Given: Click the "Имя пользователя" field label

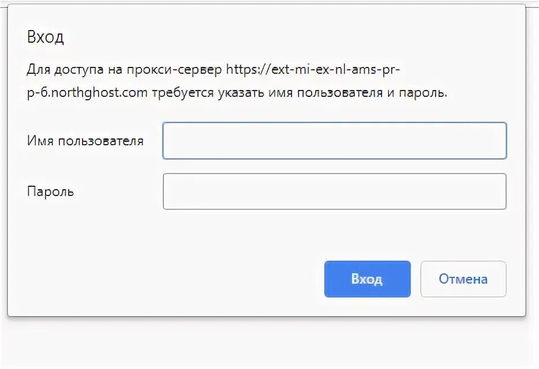Looking at the screenshot, I should [x=85, y=141].
